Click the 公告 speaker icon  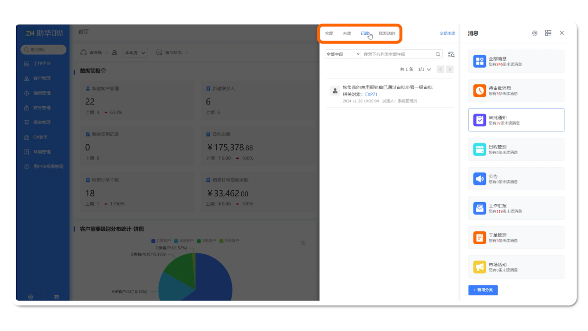click(479, 179)
